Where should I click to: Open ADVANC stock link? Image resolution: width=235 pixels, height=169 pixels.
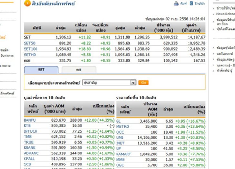point(31,153)
